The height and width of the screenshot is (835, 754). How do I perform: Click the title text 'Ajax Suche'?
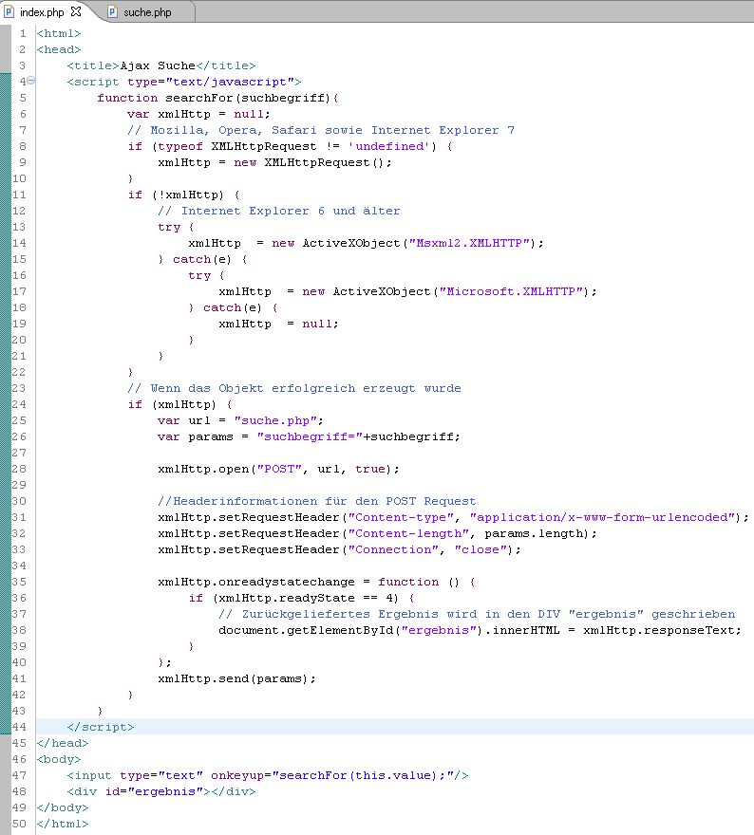pyautogui.click(x=158, y=65)
